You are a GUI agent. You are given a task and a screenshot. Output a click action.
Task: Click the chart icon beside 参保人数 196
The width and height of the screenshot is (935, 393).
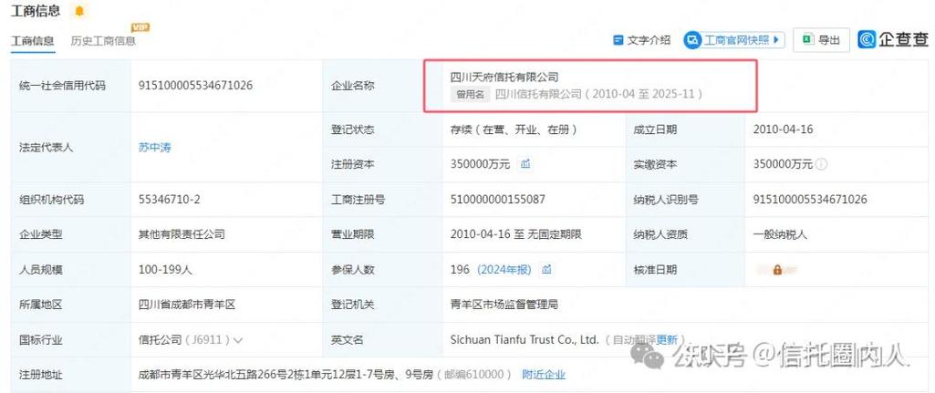[546, 269]
